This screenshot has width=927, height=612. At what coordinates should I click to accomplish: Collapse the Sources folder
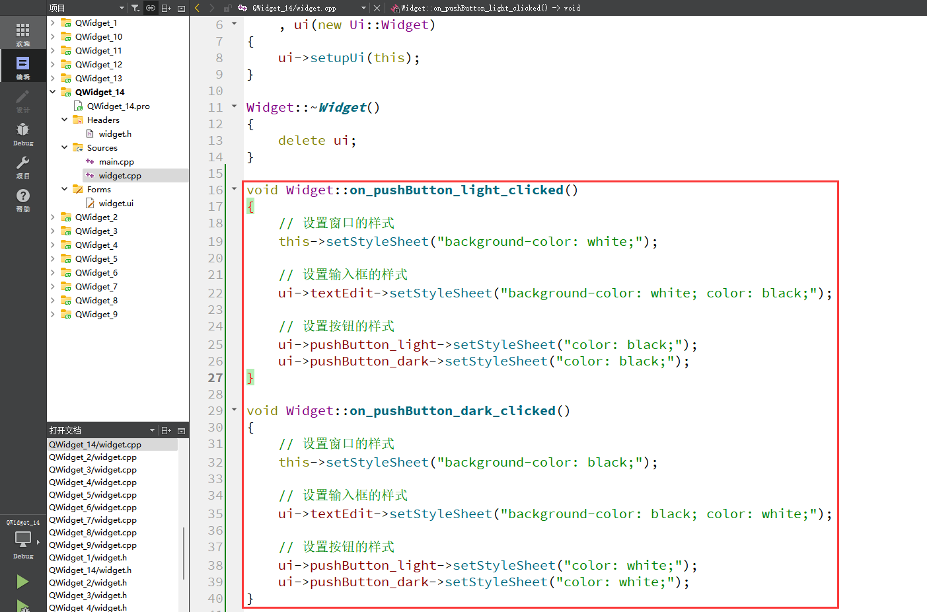pos(65,147)
